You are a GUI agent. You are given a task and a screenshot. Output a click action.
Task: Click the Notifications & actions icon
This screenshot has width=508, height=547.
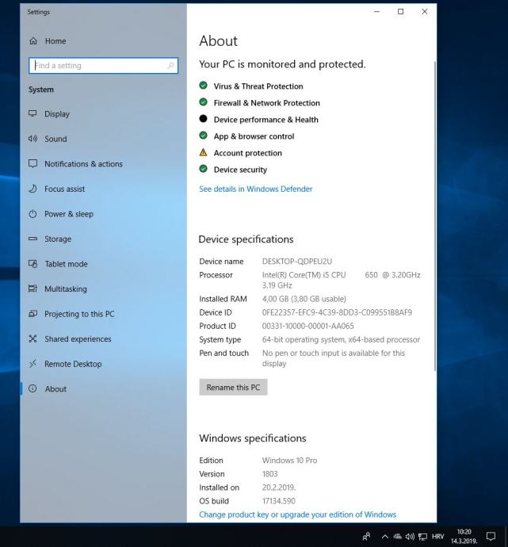tap(32, 163)
